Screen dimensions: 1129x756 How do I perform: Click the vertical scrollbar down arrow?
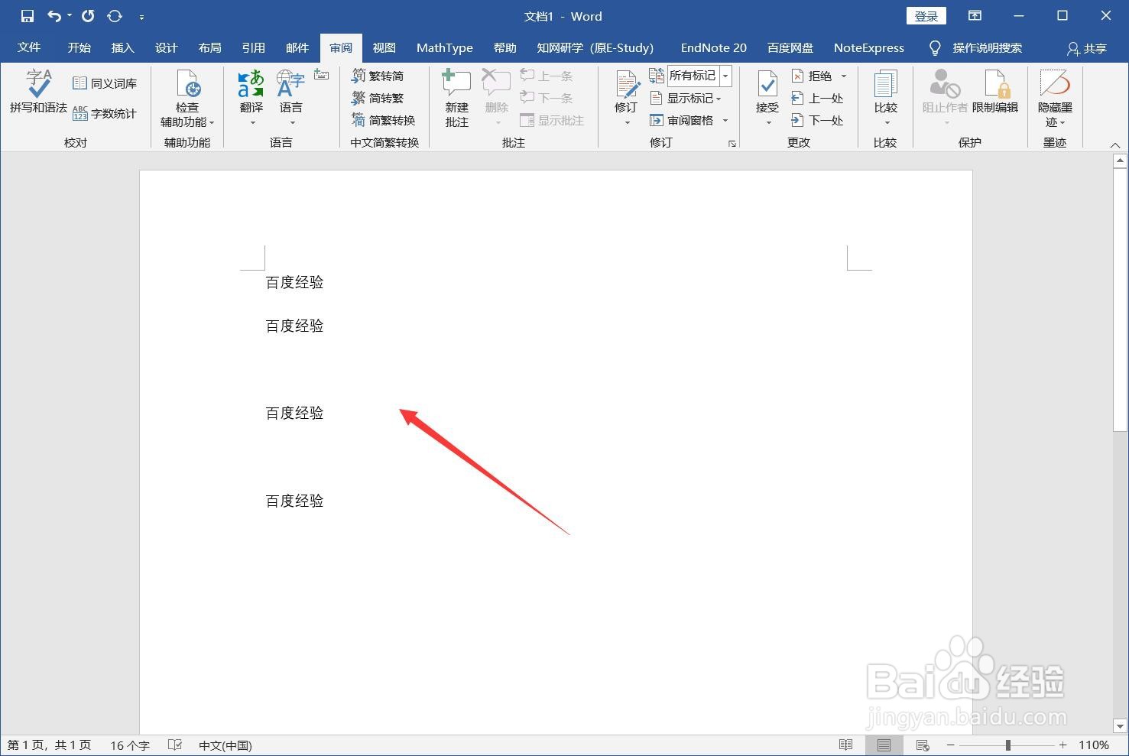(x=1121, y=726)
